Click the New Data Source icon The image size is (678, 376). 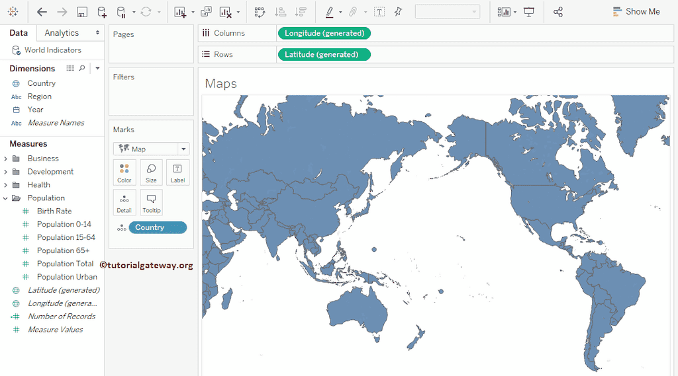click(x=101, y=12)
